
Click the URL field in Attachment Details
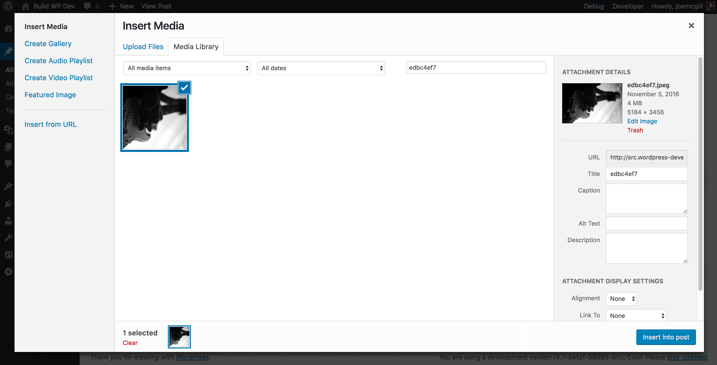click(x=647, y=157)
